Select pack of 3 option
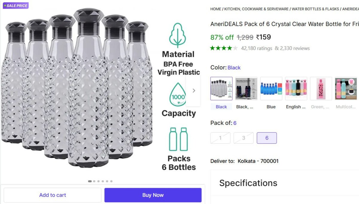 (244, 138)
